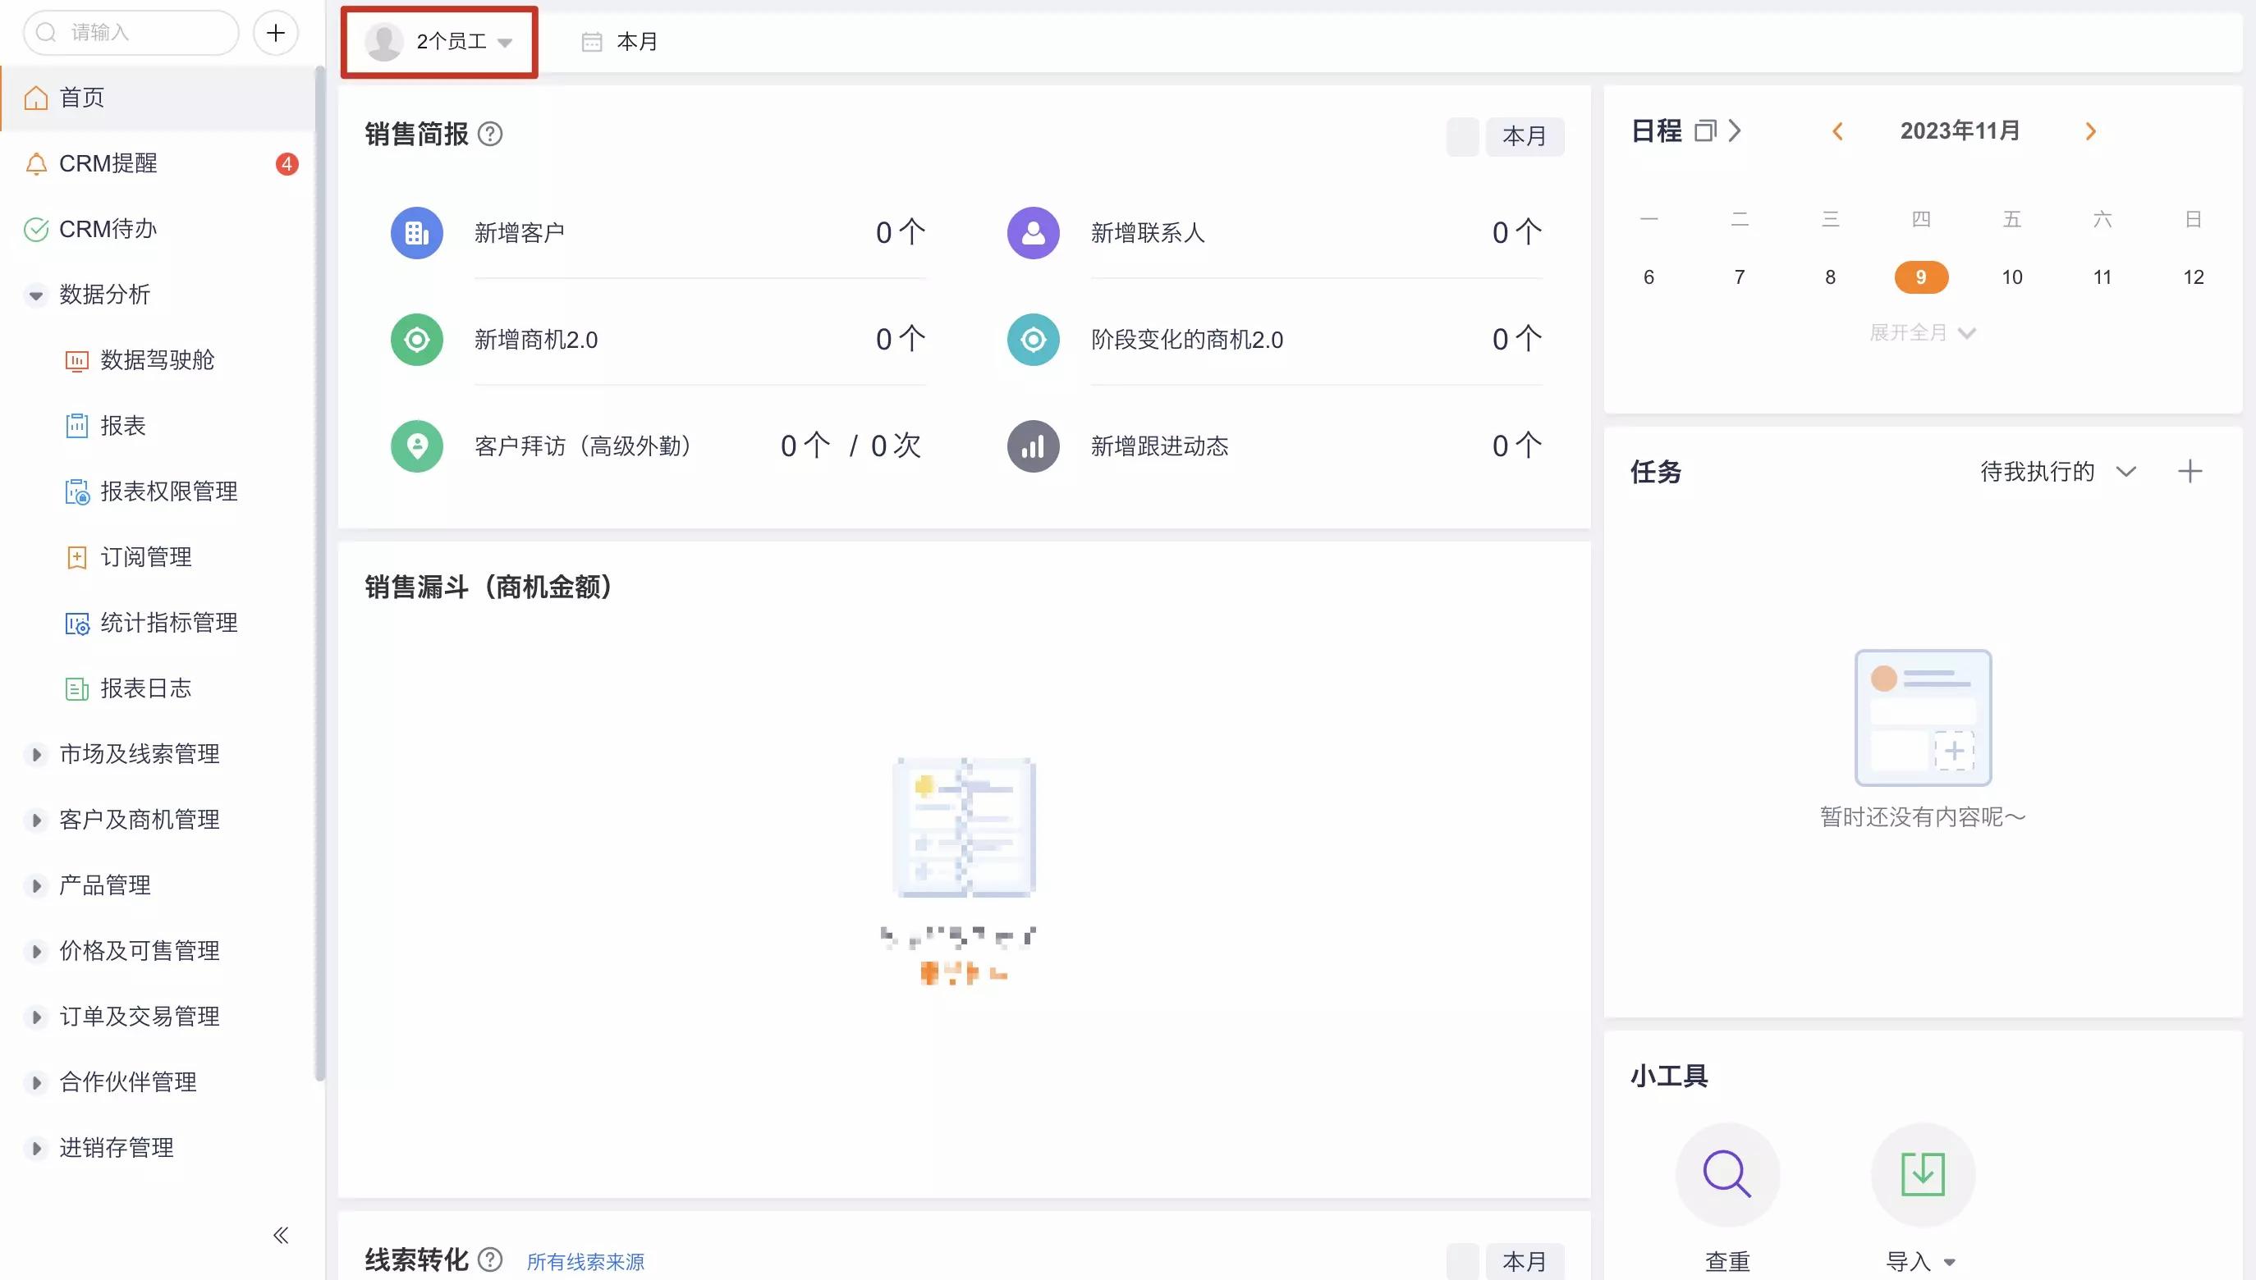Expand 进销存管理 section
2256x1280 pixels.
[x=36, y=1148]
